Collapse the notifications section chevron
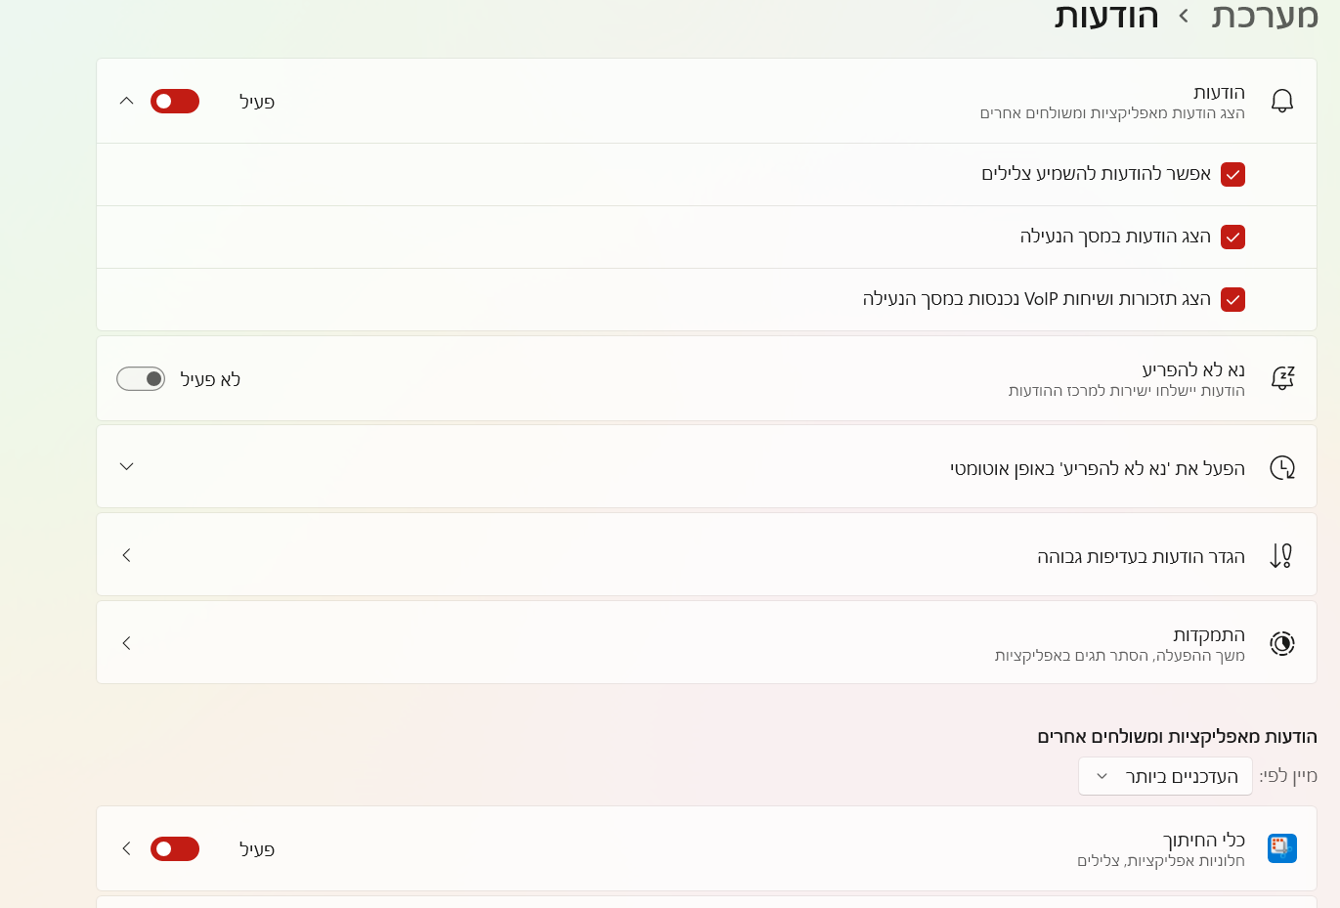 [x=126, y=101]
